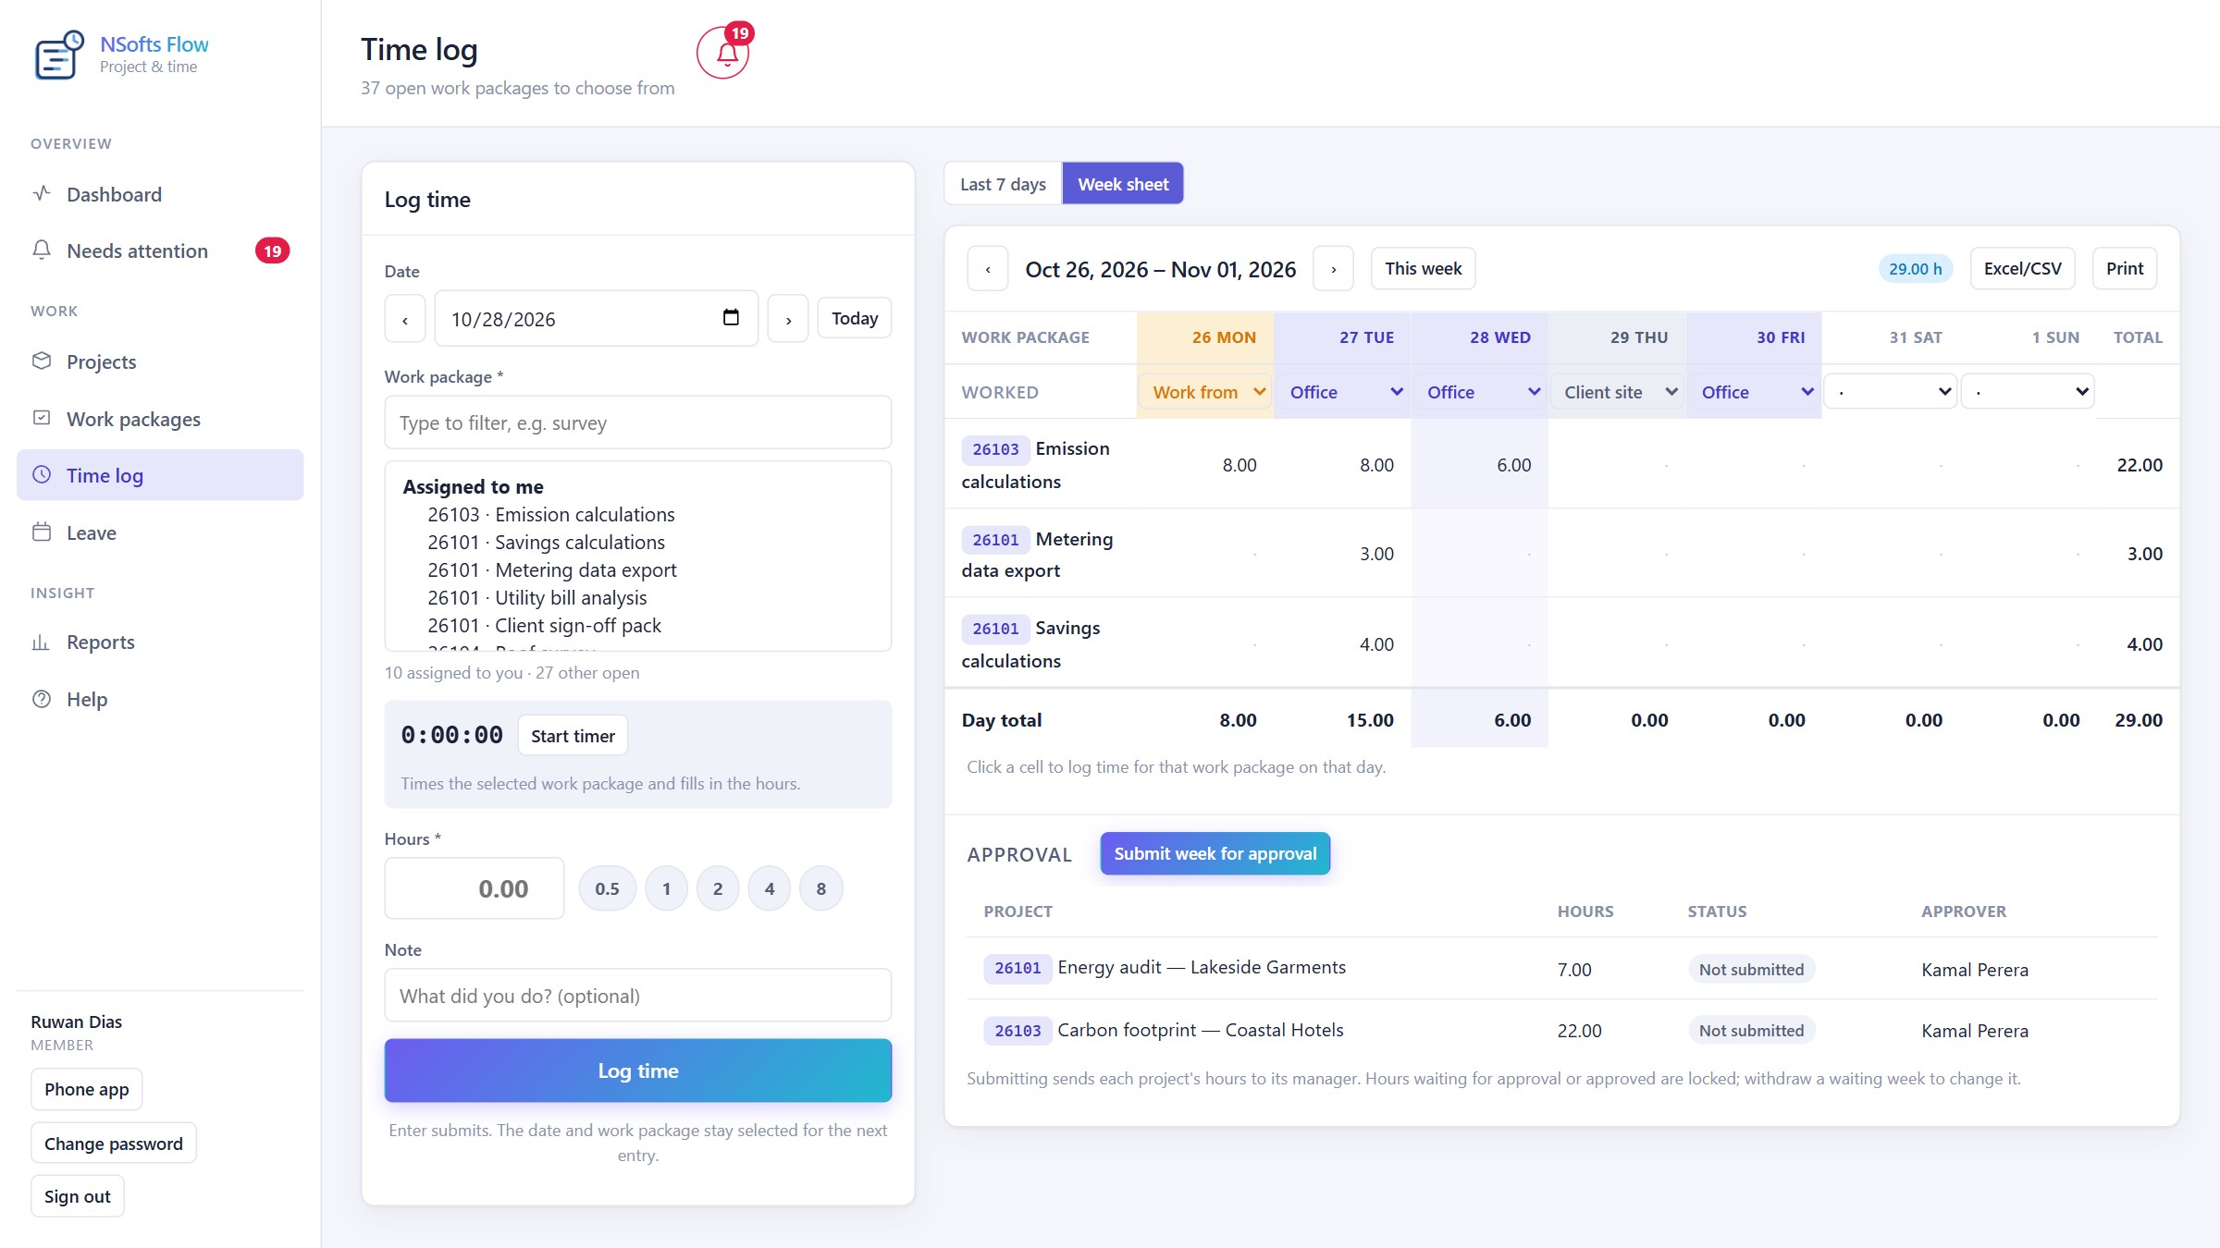Show the previous week in week sheet
This screenshot has height=1248, width=2220.
(x=988, y=269)
